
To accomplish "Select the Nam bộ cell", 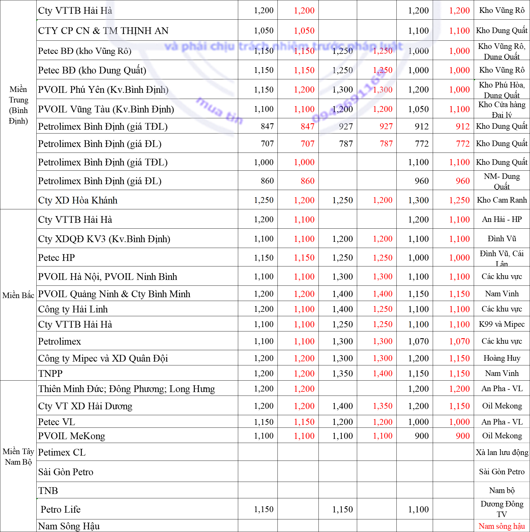I will [502, 490].
